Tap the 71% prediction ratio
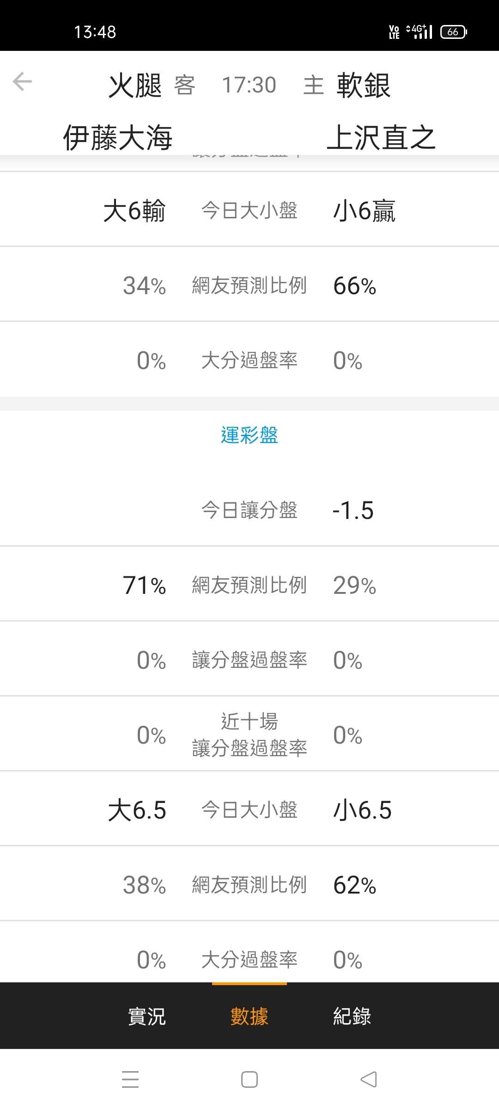The height and width of the screenshot is (1110, 499). [x=144, y=586]
